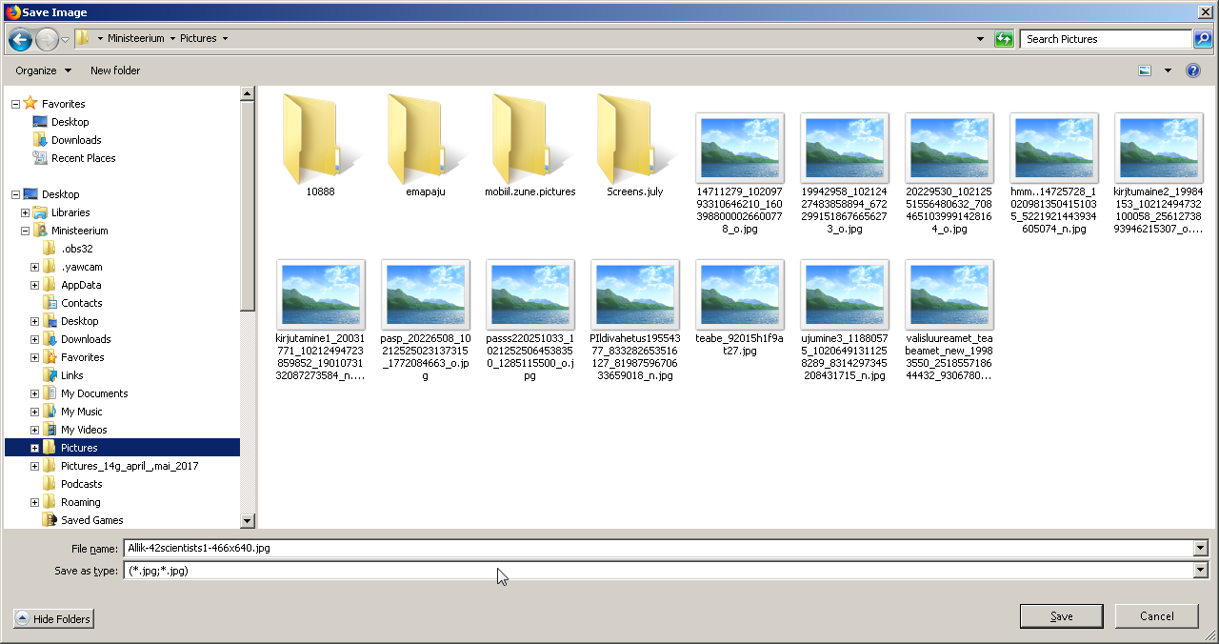The image size is (1219, 644).
Task: Select Contacts folder in tree
Action: [82, 303]
